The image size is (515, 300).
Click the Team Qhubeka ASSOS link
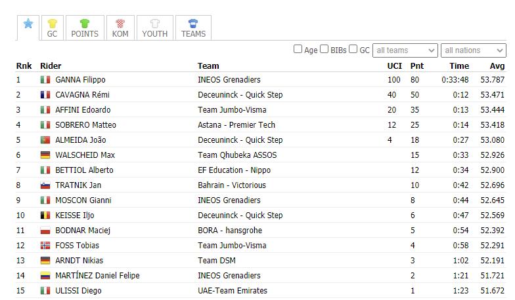tap(237, 155)
